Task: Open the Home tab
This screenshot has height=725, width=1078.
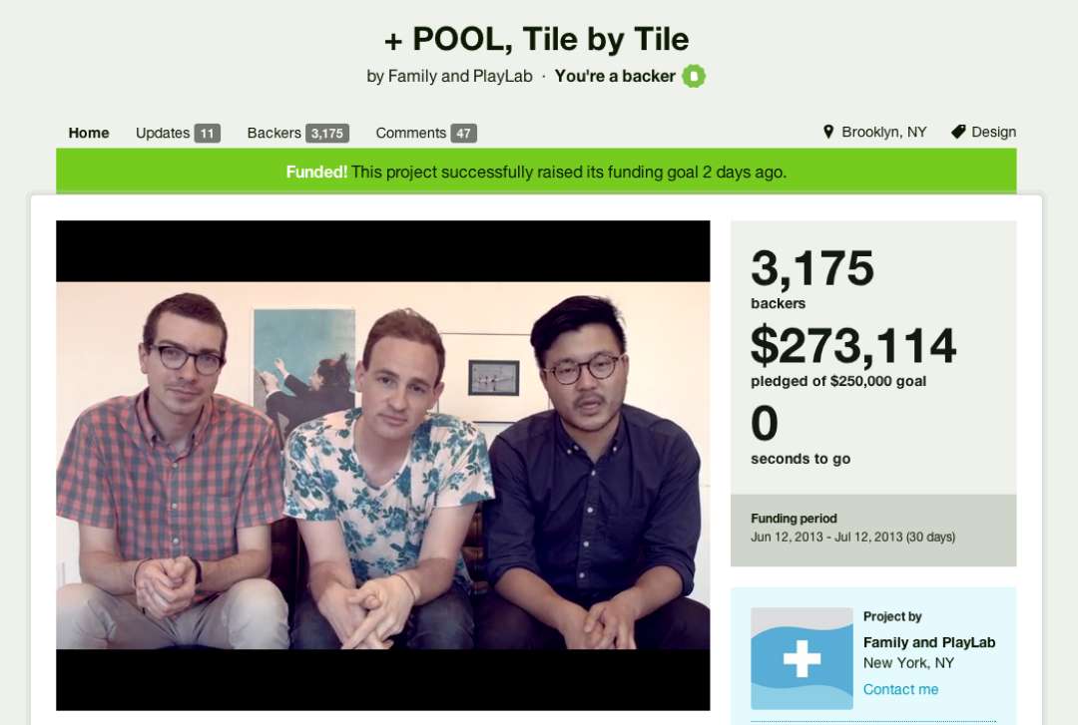Action: [89, 133]
